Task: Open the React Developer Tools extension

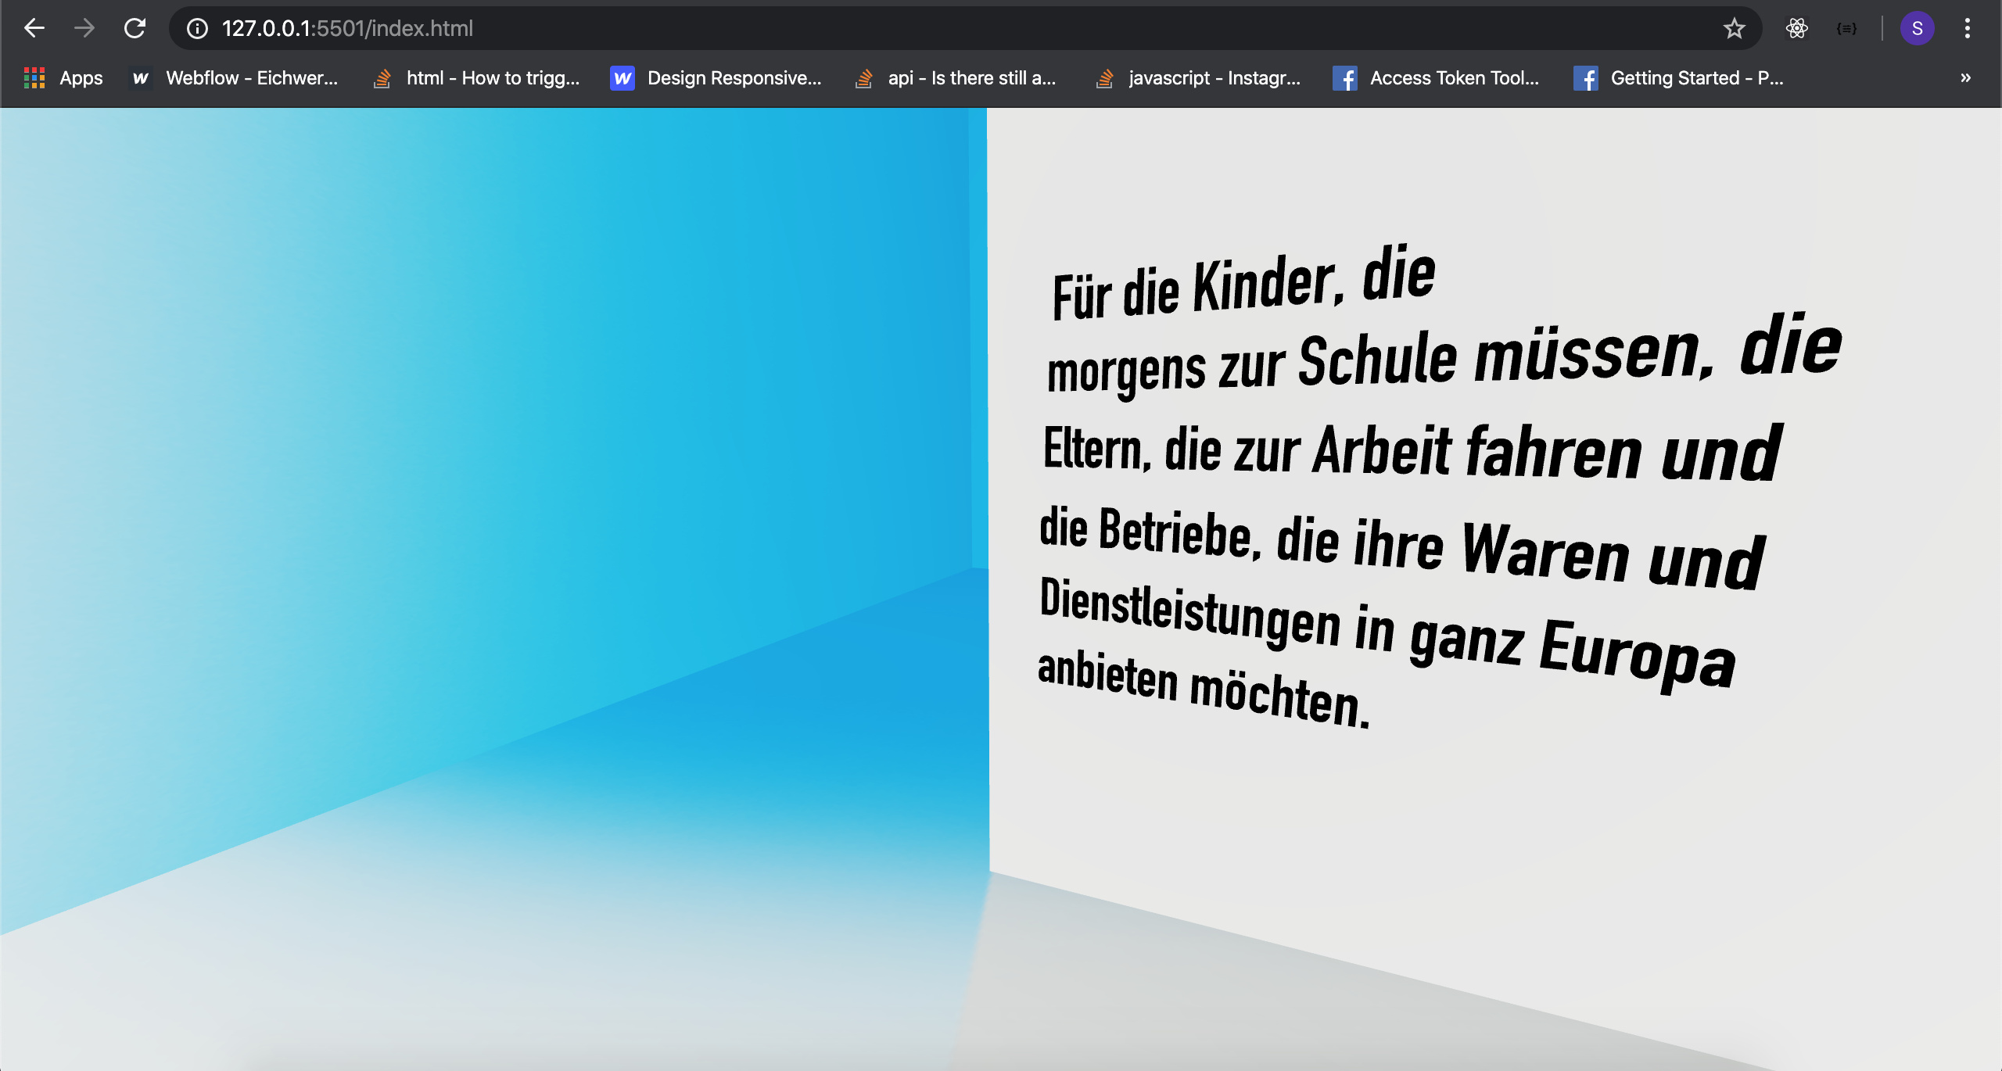Action: (1797, 29)
